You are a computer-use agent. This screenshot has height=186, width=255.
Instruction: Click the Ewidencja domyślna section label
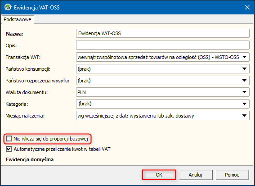pos(30,159)
